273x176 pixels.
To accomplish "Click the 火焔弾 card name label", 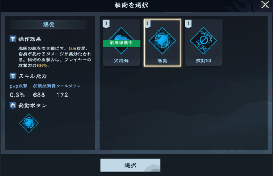I will pos(122,61).
